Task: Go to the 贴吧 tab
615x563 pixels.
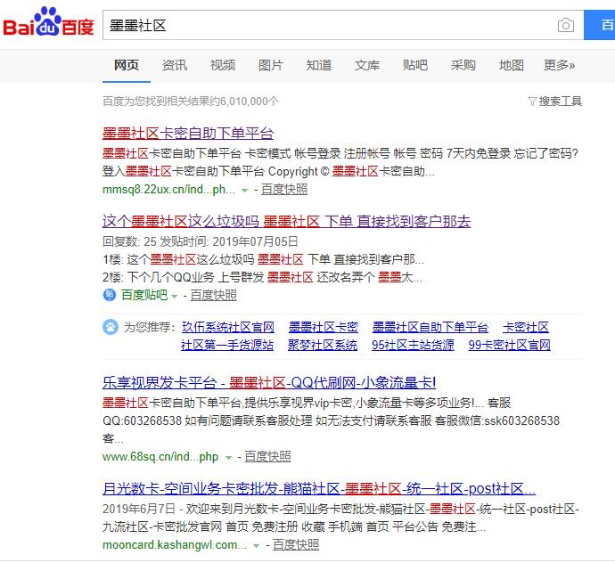Action: click(x=415, y=65)
